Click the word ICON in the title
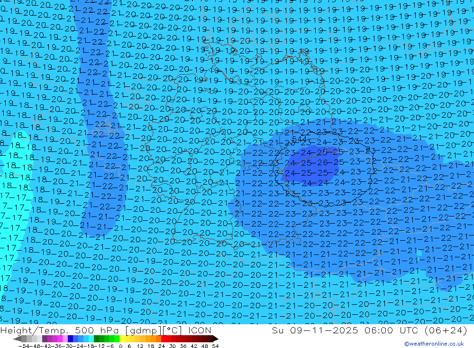This screenshot has width=474, height=348. point(200,330)
